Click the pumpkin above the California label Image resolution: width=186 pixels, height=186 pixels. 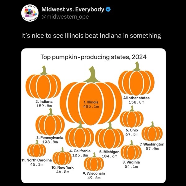point(80,136)
